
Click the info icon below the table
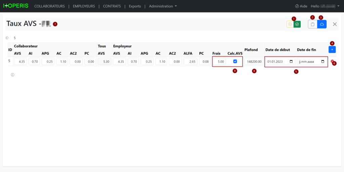12,75
